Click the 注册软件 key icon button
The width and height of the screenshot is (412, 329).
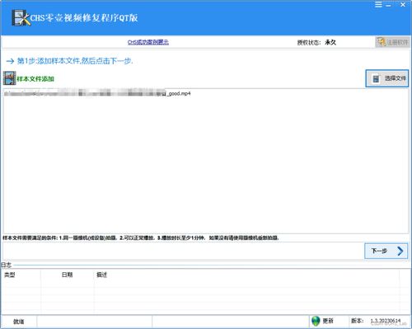[x=392, y=42]
